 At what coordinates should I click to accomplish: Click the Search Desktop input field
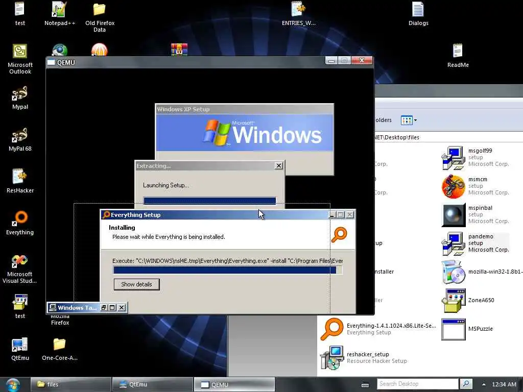(x=418, y=384)
